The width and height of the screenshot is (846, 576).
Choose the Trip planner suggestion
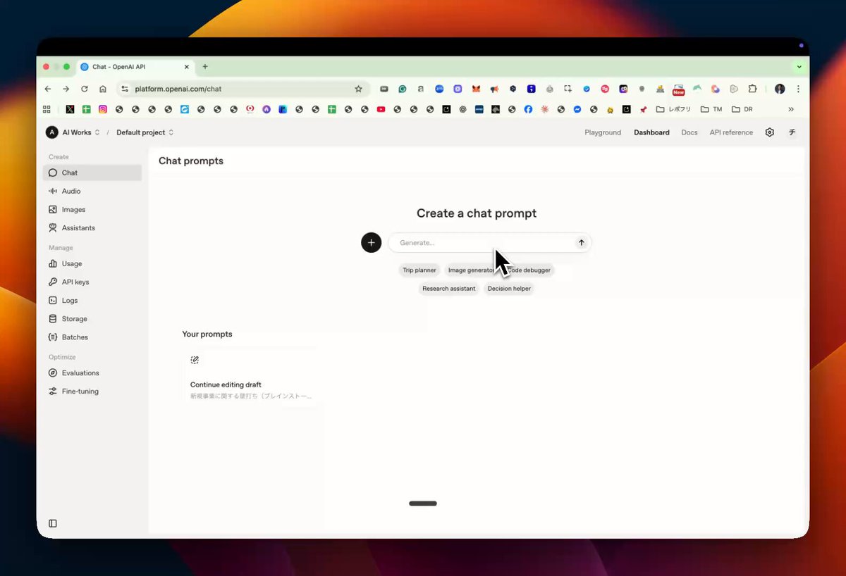tap(419, 270)
